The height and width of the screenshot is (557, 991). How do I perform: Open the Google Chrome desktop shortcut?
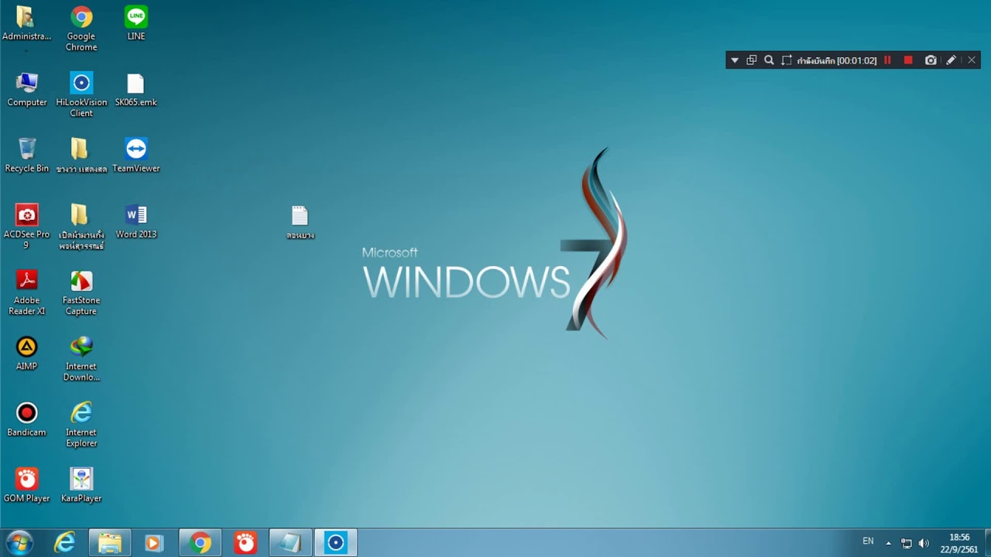[x=81, y=29]
